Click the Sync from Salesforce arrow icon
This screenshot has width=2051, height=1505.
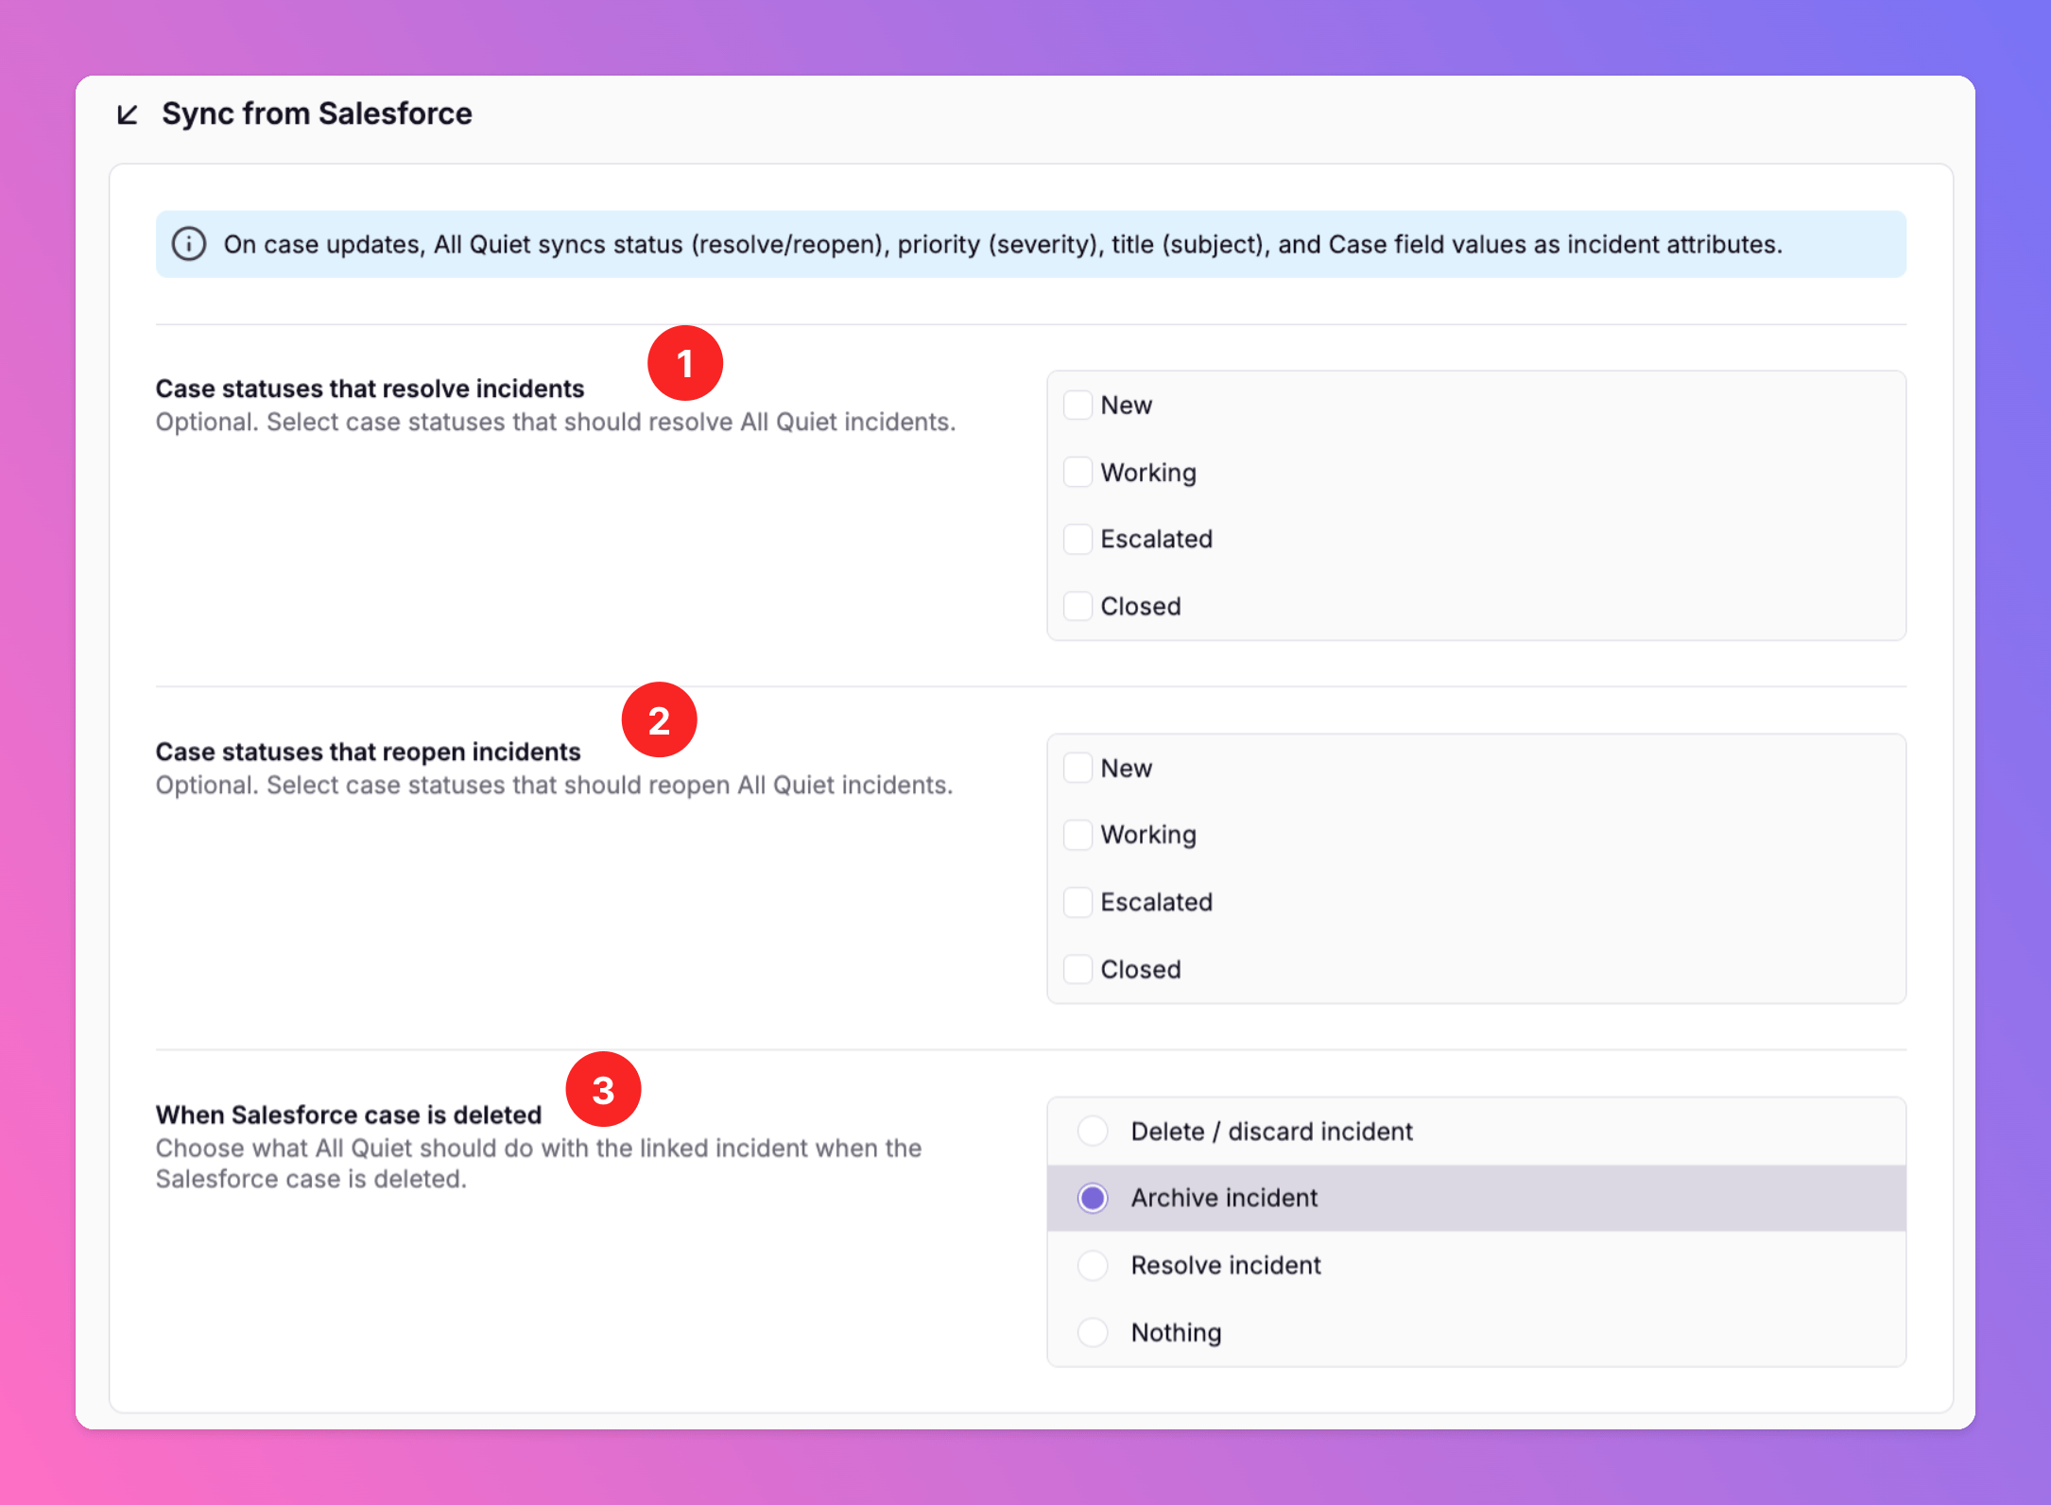[x=128, y=114]
